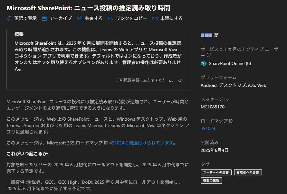
Task: Click the archive box icon
Action: click(44, 18)
